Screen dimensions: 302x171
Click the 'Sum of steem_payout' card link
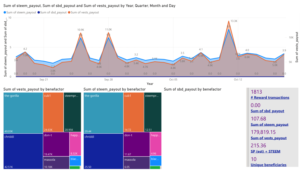click(x=269, y=125)
